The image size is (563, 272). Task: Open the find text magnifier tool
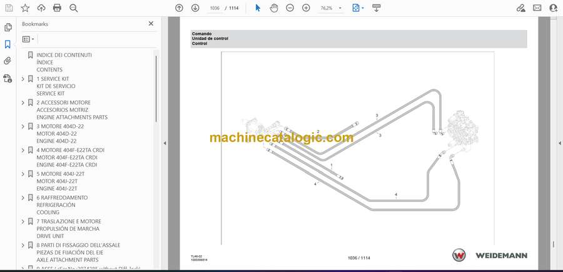pyautogui.click(x=74, y=8)
